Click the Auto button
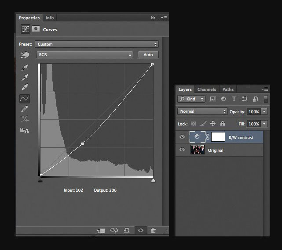Viewport: 282px width, 250px height. tap(148, 55)
